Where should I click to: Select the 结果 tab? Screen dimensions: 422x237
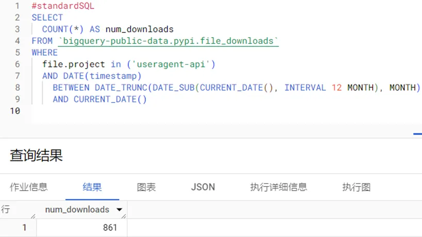pos(92,187)
